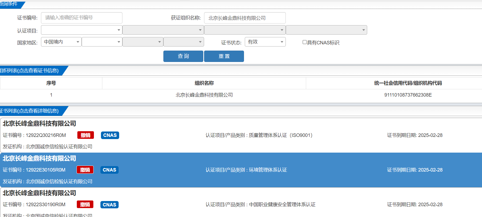This screenshot has height=217, width=482.
Task: Open certificate 12922Q30216R0M company title
Action: 39,124
